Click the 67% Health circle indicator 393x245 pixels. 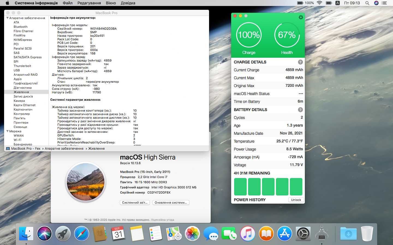pyautogui.click(x=287, y=35)
